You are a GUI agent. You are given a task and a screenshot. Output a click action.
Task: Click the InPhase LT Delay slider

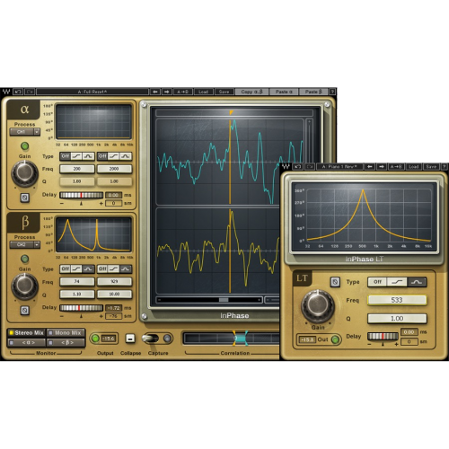tap(383, 336)
